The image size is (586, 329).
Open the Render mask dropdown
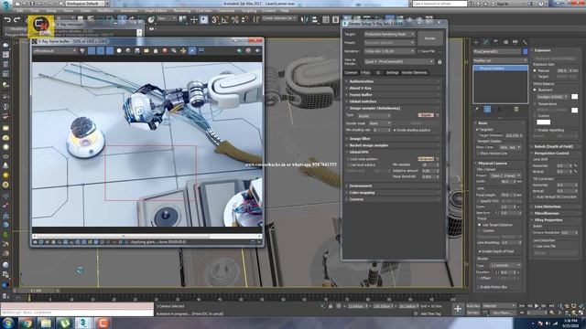380,123
